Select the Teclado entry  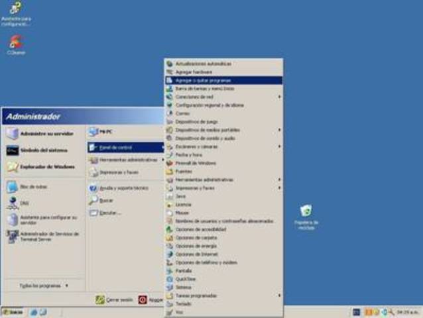tap(223, 304)
